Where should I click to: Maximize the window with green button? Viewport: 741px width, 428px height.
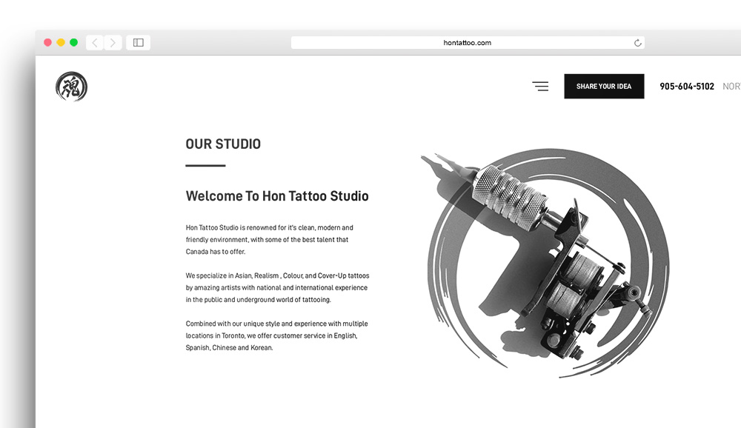[x=73, y=42]
